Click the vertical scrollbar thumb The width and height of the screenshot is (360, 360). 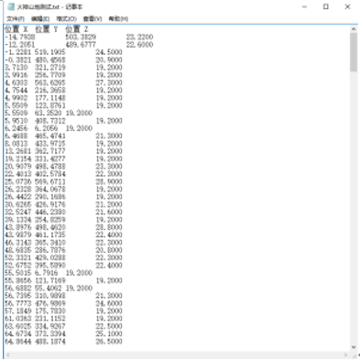(x=354, y=52)
